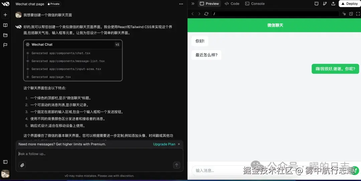Switch to the Console tab
Viewport: 361px width, 181px height.
point(255,4)
